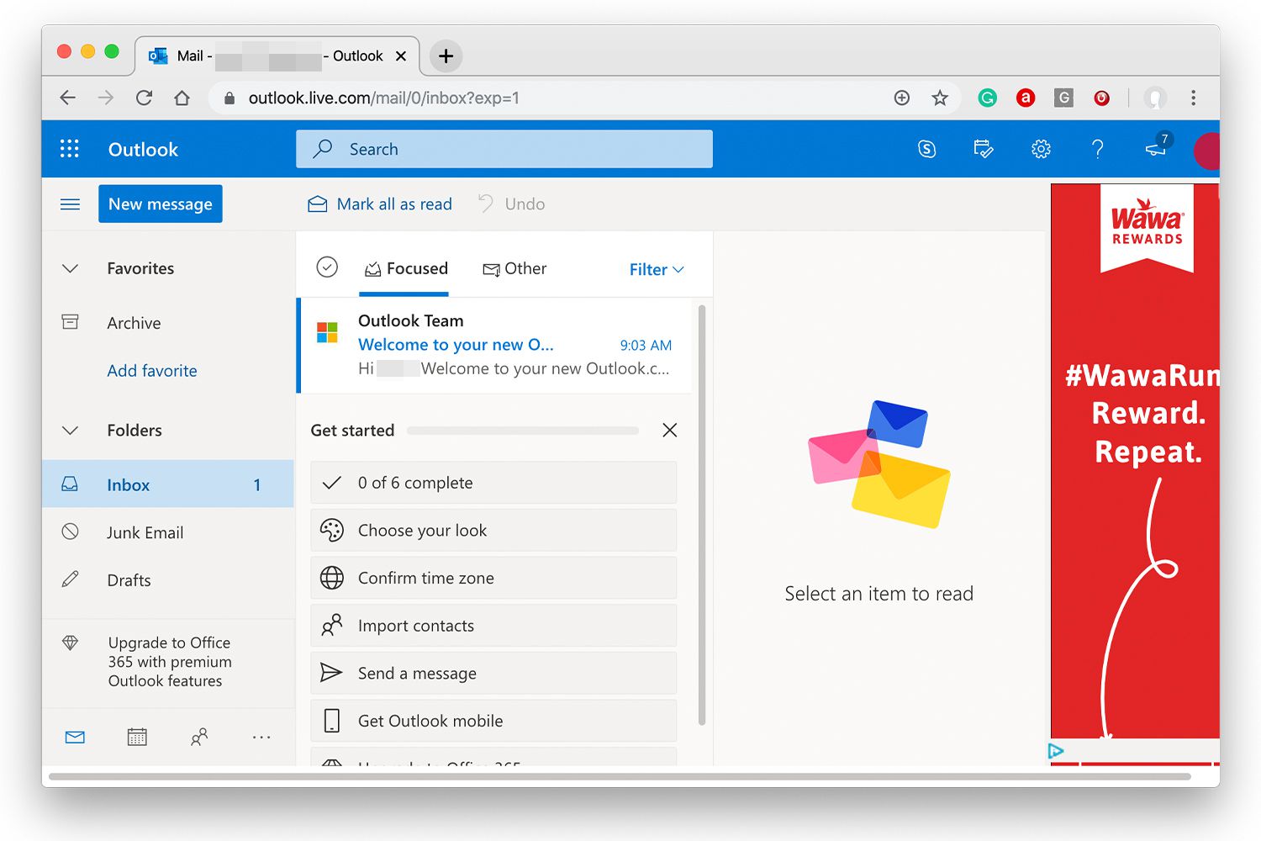The height and width of the screenshot is (841, 1261).
Task: Select the Import contacts task
Action: point(493,626)
